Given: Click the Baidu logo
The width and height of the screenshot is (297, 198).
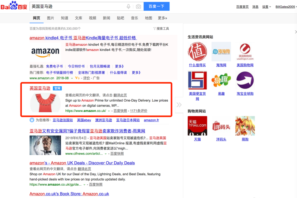Looking at the screenshot, I should click(x=14, y=6).
